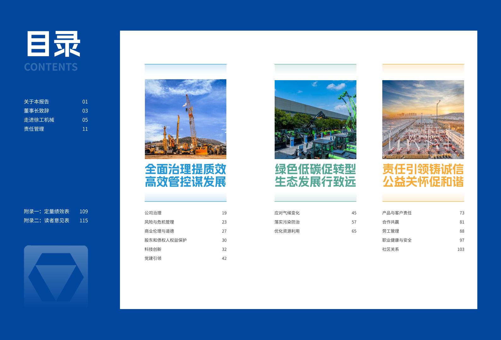Jump to 走进徐工机械 section
501x340 pixels.
pos(39,120)
